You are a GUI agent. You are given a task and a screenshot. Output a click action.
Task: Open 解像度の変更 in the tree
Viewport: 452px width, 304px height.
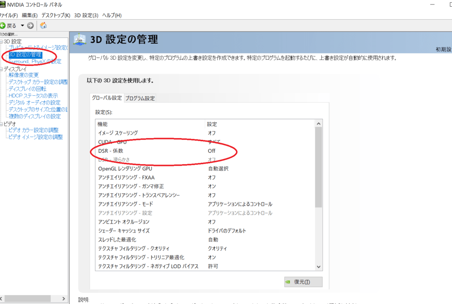(24, 75)
